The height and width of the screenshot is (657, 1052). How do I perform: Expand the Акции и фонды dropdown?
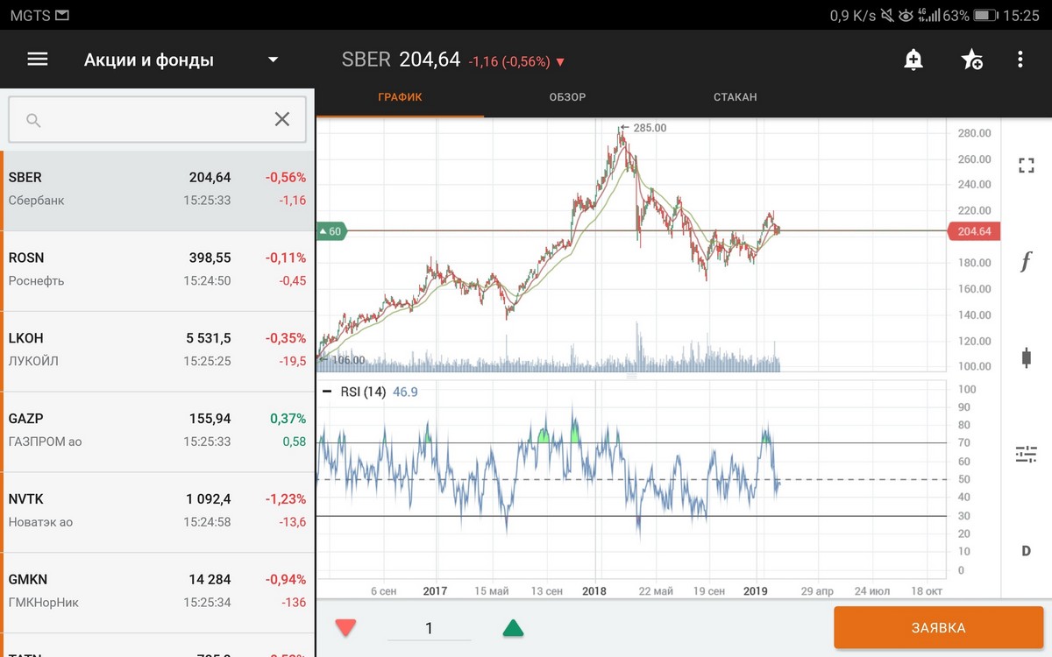point(273,60)
